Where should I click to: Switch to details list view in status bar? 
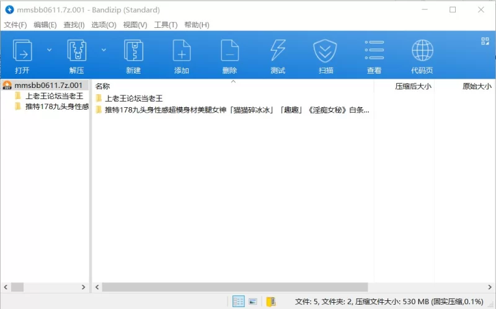(x=238, y=302)
